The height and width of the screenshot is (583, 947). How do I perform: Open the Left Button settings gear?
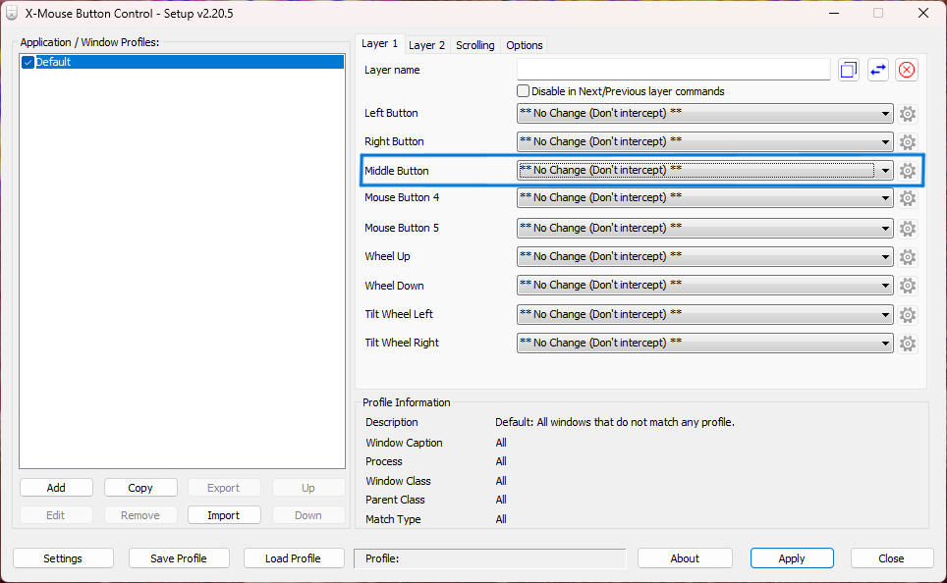tap(907, 114)
